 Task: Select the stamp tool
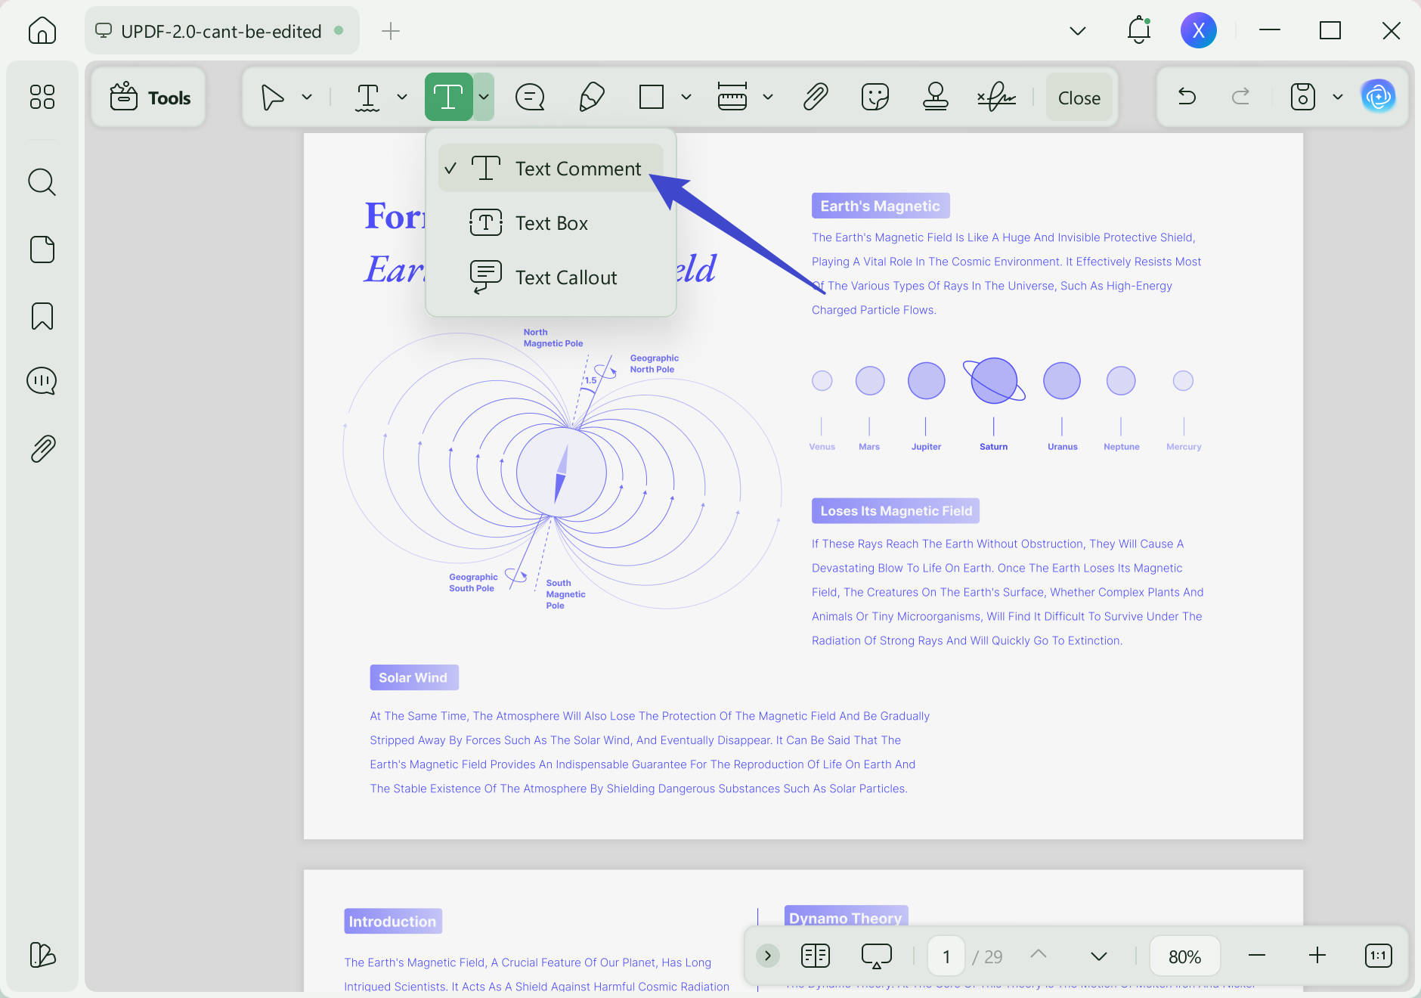[936, 97]
